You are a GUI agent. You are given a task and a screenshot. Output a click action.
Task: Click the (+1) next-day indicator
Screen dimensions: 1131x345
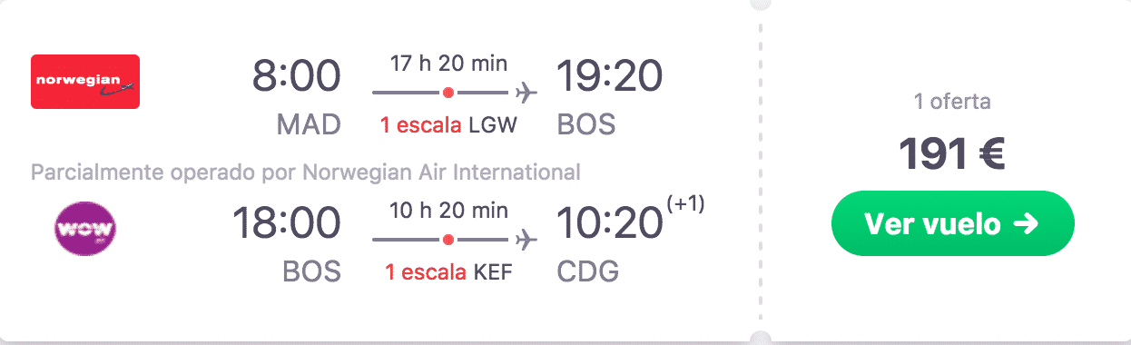tap(685, 206)
